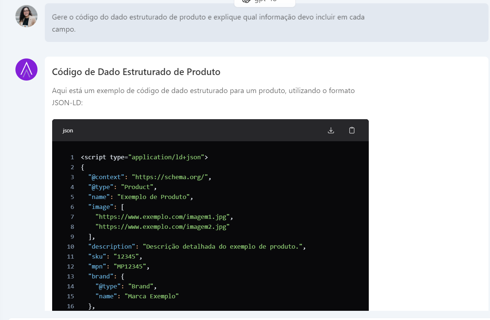Download the JSON code snippet
490x320 pixels.
(x=331, y=130)
